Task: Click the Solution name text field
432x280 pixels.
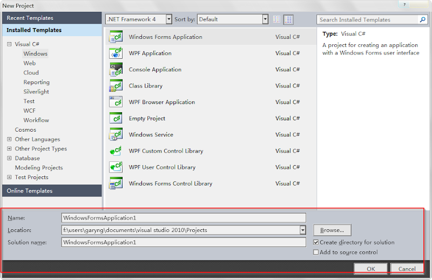Action: (x=184, y=242)
